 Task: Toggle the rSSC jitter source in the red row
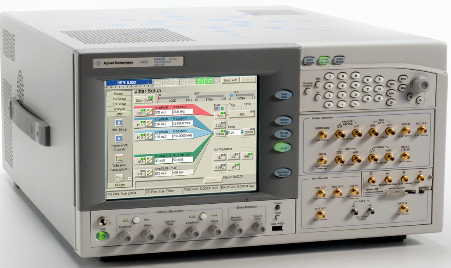click(x=140, y=113)
